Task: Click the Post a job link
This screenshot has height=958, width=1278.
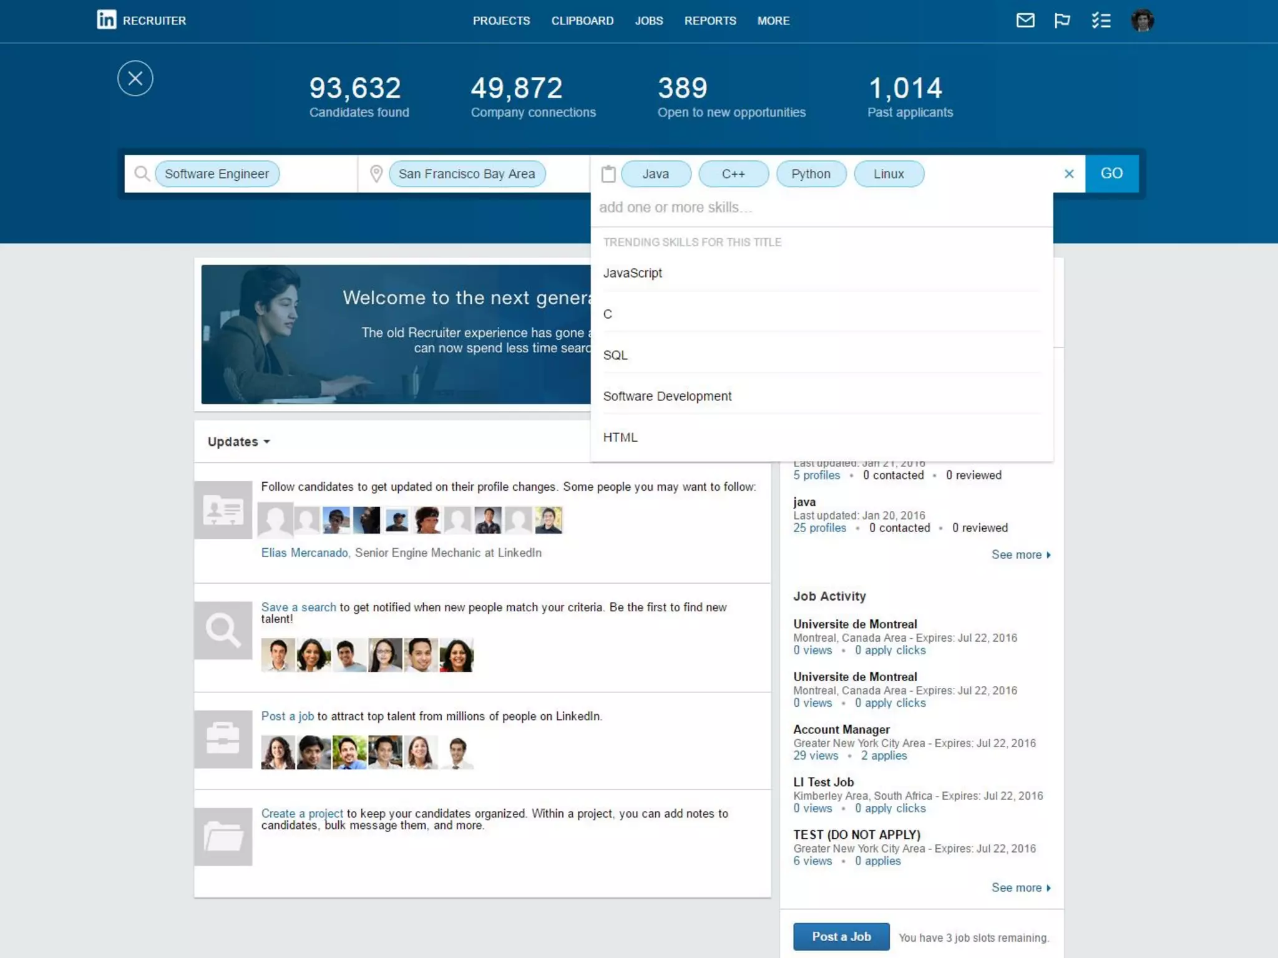Action: point(287,716)
